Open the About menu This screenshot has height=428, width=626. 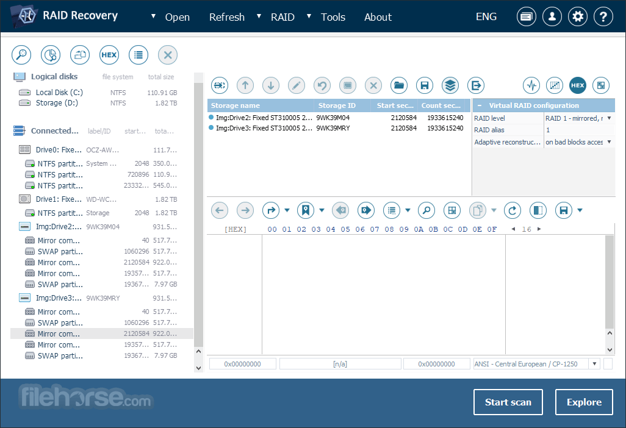click(x=378, y=16)
